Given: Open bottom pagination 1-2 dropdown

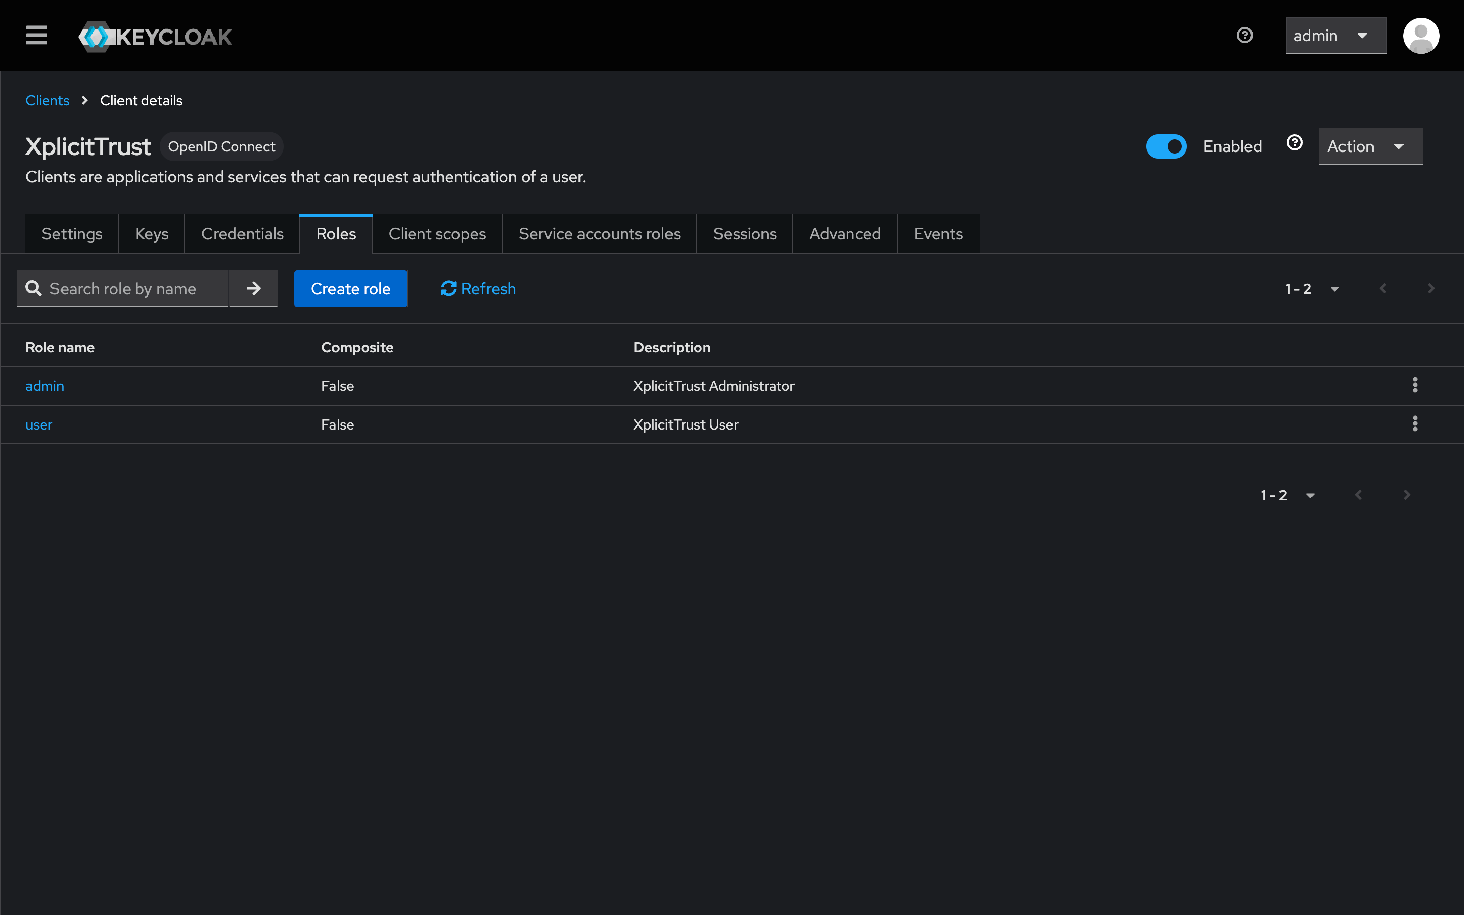Looking at the screenshot, I should pyautogui.click(x=1287, y=495).
